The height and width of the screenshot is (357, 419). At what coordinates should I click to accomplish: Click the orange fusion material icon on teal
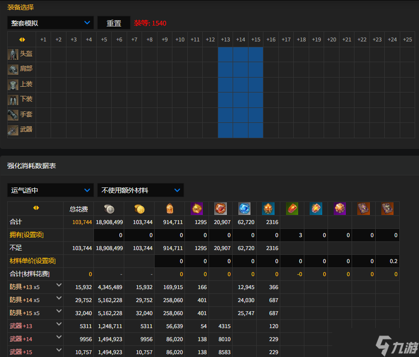pos(268,209)
